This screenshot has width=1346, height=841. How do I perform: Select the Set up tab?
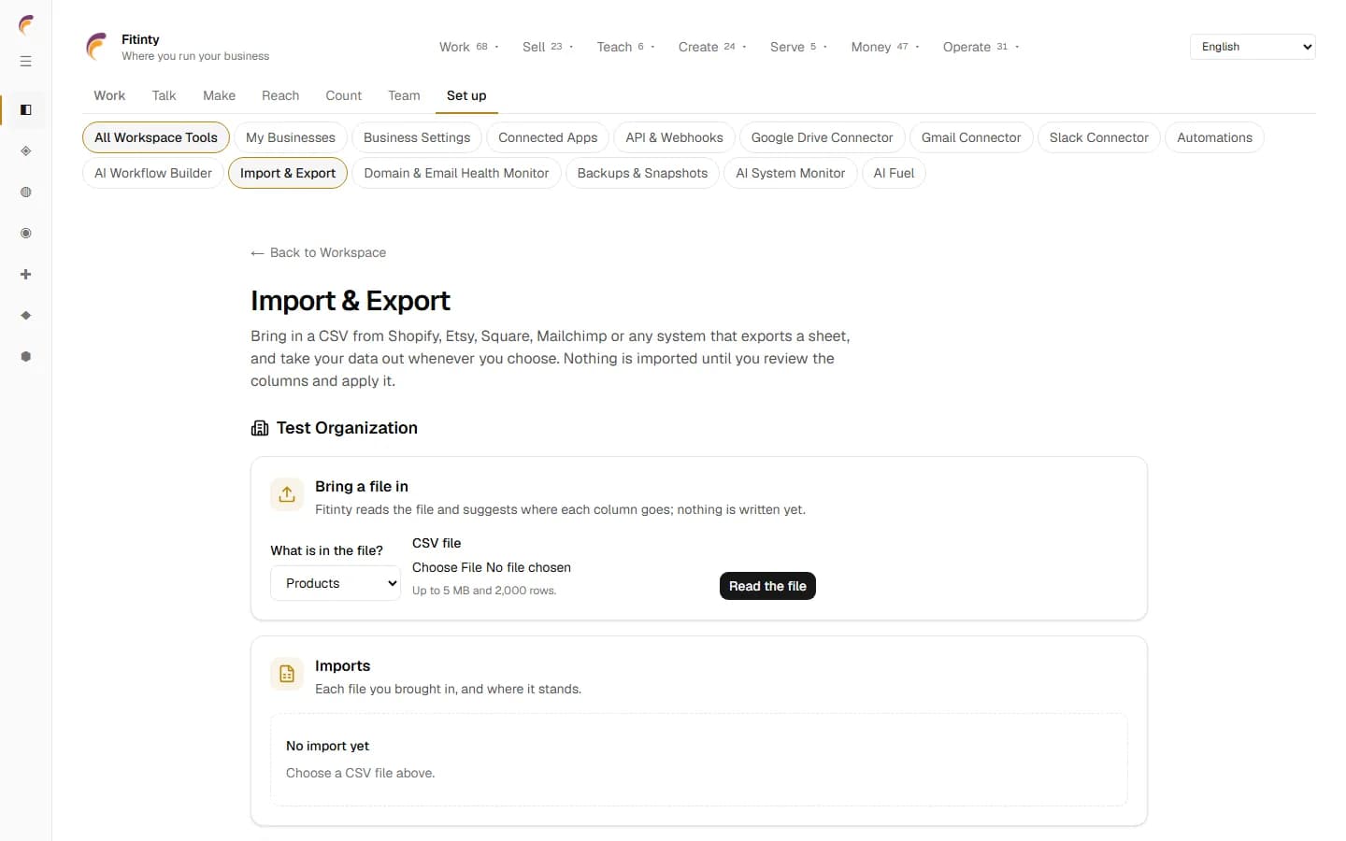[466, 95]
